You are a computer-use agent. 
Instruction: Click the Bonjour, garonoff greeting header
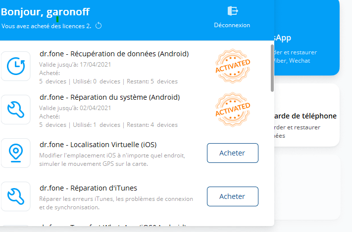tap(45, 12)
